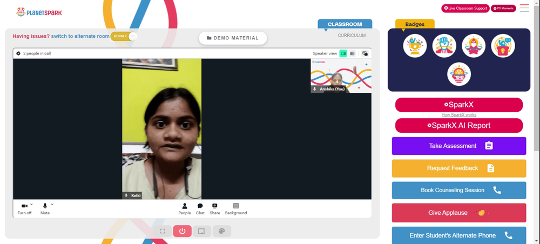This screenshot has width=540, height=244.
Task: Select the CLASSROOM tab
Action: coord(345,24)
